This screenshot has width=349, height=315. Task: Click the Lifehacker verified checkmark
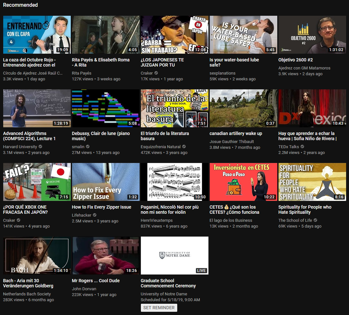click(x=95, y=215)
